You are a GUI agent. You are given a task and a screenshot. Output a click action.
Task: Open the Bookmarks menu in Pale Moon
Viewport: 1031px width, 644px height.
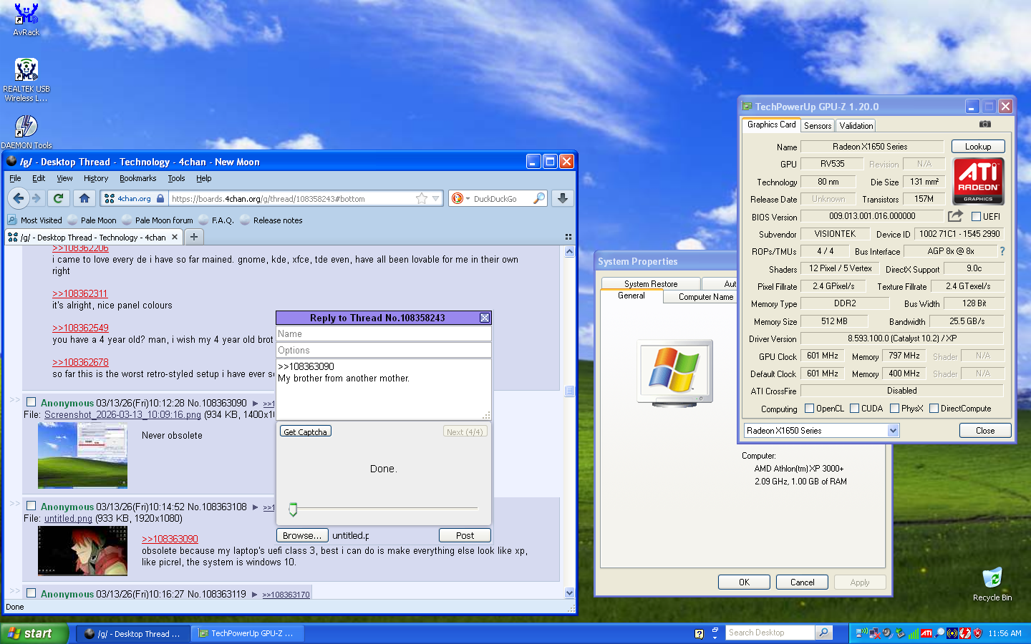click(137, 178)
